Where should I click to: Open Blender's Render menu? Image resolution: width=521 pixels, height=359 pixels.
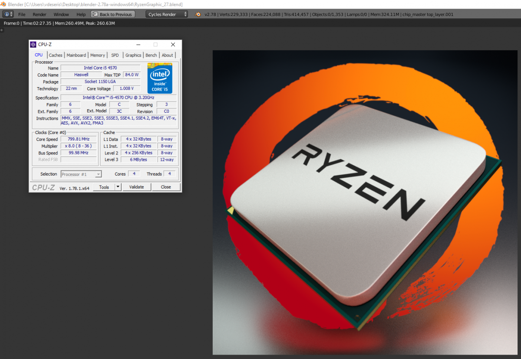40,14
